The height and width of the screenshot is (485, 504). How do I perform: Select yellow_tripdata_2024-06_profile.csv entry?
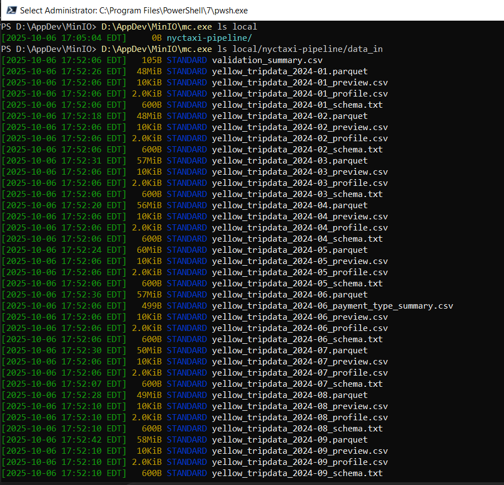point(300,329)
